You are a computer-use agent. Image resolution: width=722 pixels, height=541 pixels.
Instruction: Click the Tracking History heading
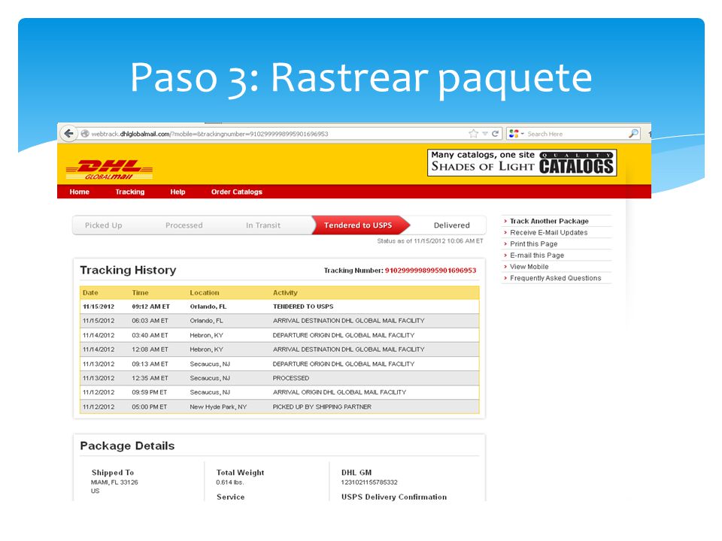point(128,270)
